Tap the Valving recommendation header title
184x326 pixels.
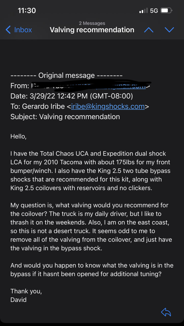point(92,30)
